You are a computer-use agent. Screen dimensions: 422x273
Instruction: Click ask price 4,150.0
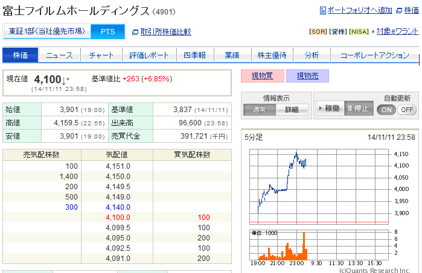click(x=118, y=177)
